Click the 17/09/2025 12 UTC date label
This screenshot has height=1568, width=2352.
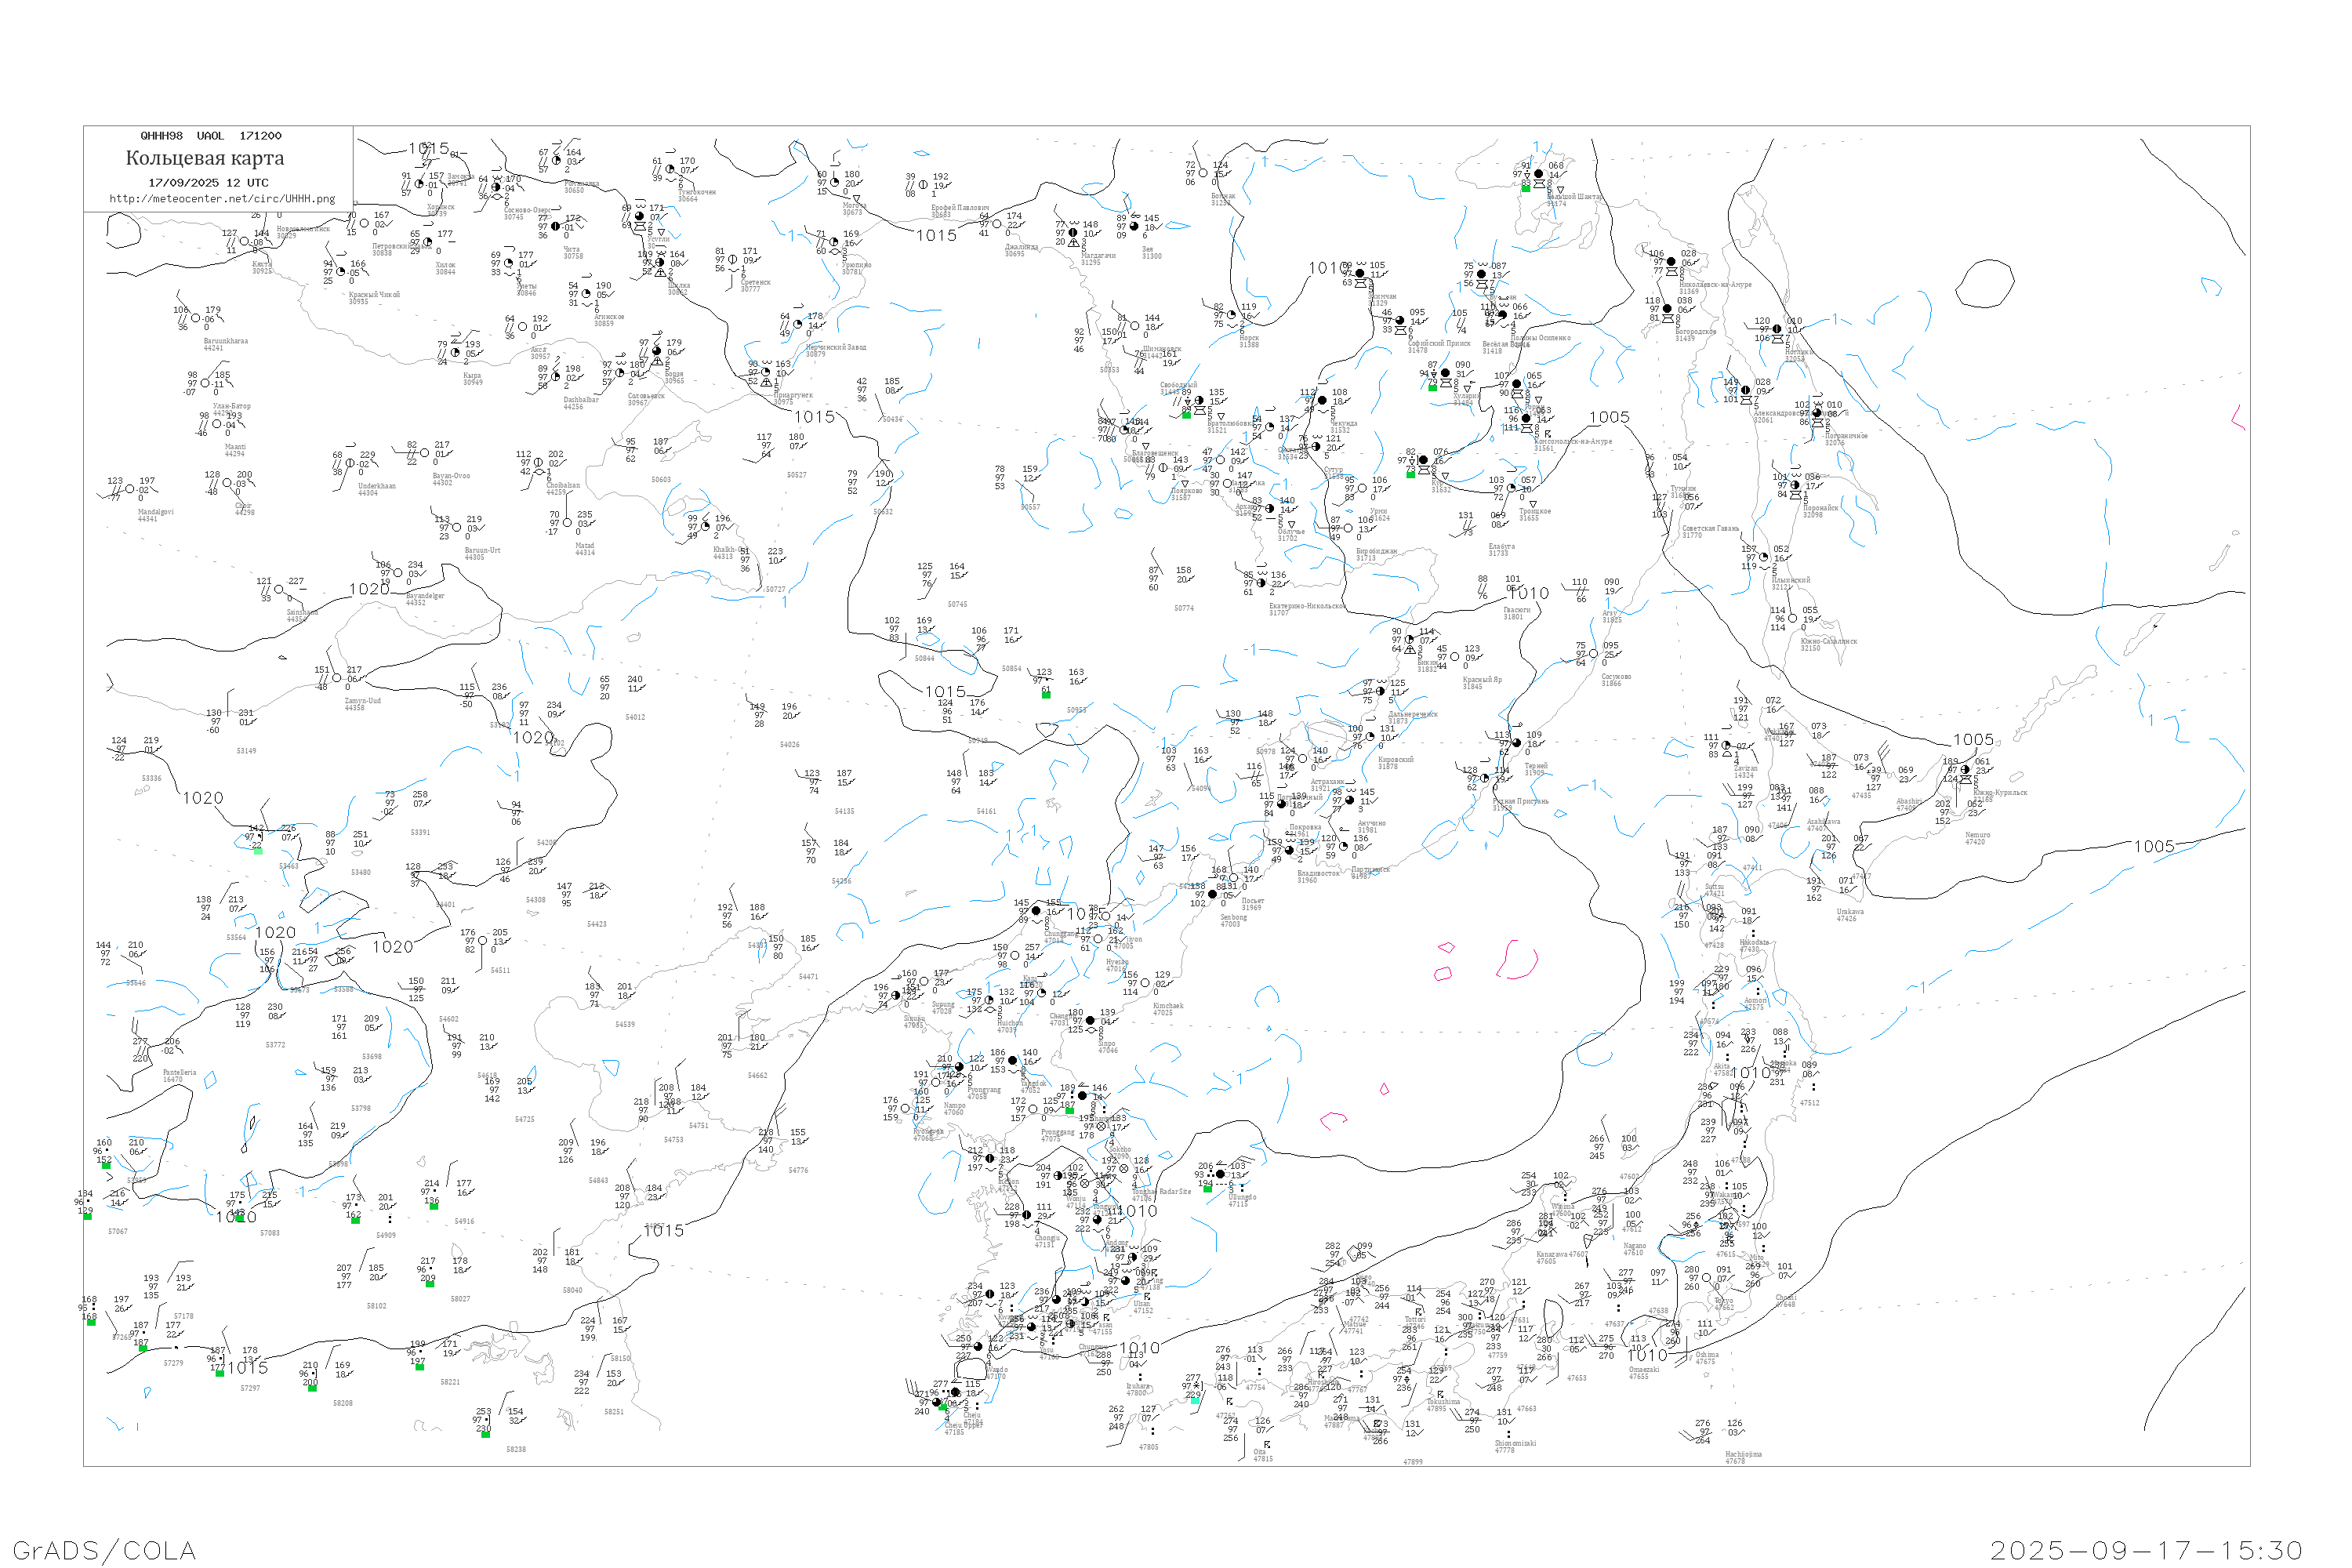[x=208, y=183]
